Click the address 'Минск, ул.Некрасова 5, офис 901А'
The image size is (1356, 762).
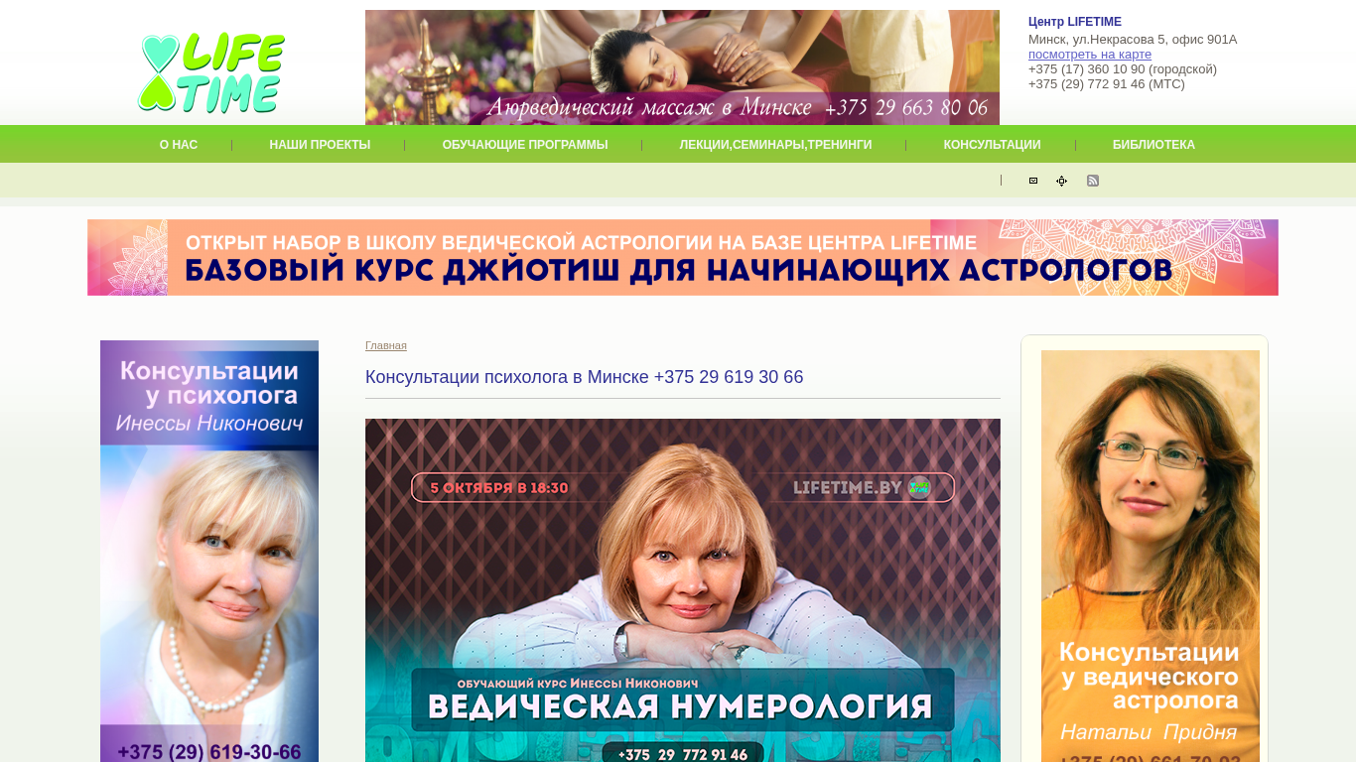coord(1133,40)
